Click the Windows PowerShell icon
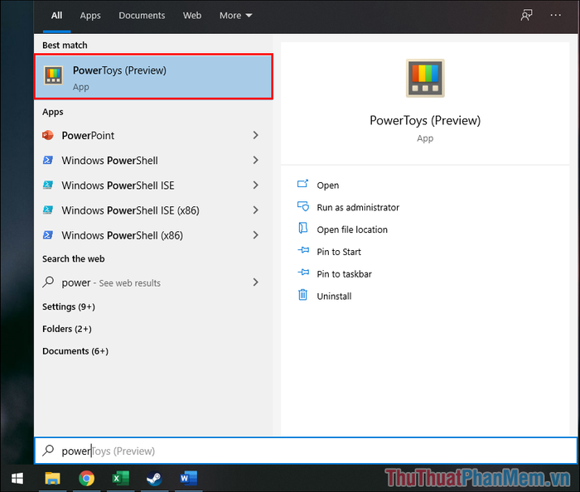The width and height of the screenshot is (580, 492). pos(48,160)
